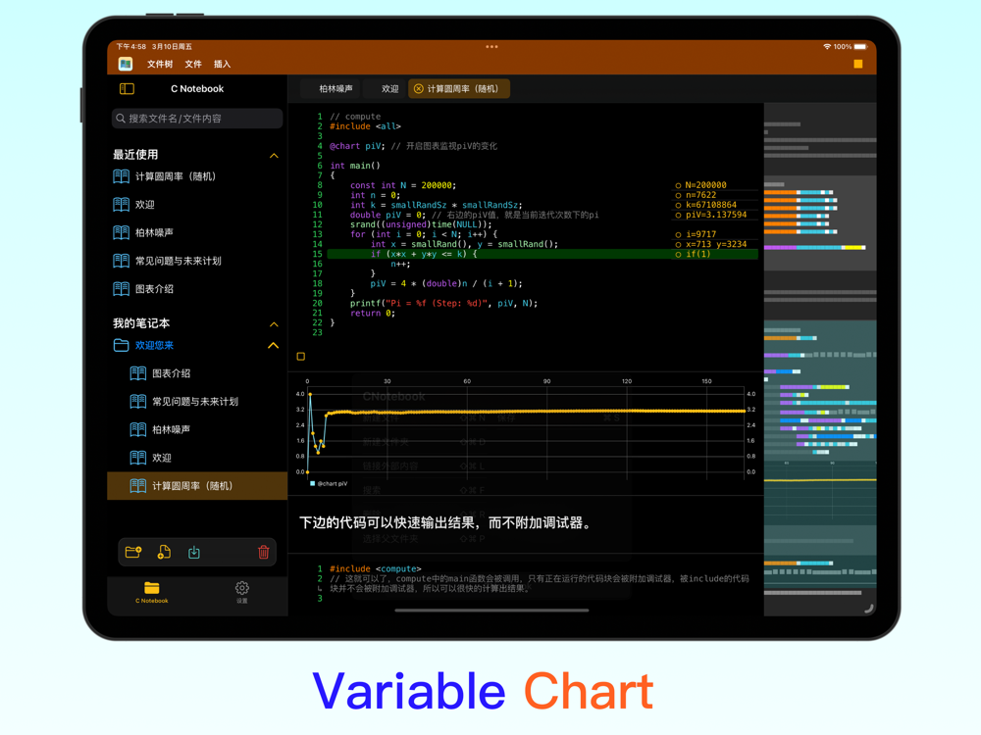Screen dimensions: 981x735
Task: Click notebook icon for 常见问题与未来计划 in recent list
Action: point(122,261)
